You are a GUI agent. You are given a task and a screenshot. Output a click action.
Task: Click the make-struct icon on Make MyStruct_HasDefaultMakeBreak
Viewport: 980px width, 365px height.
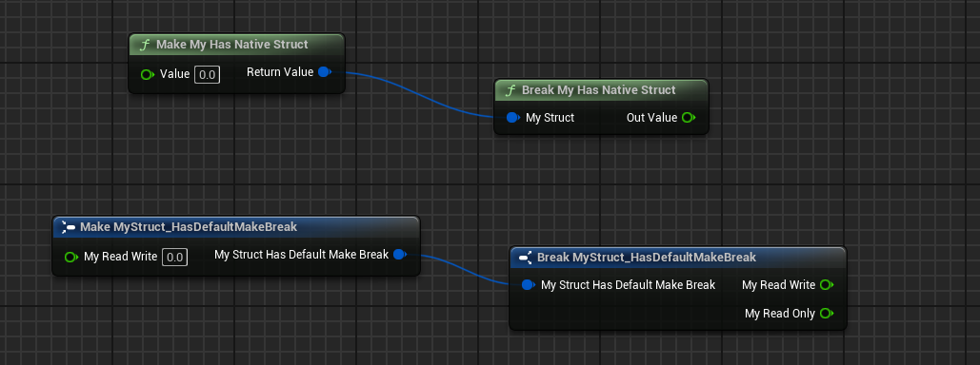click(69, 227)
